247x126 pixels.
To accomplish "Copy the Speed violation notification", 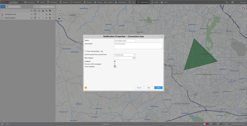I will (x=50, y=18).
